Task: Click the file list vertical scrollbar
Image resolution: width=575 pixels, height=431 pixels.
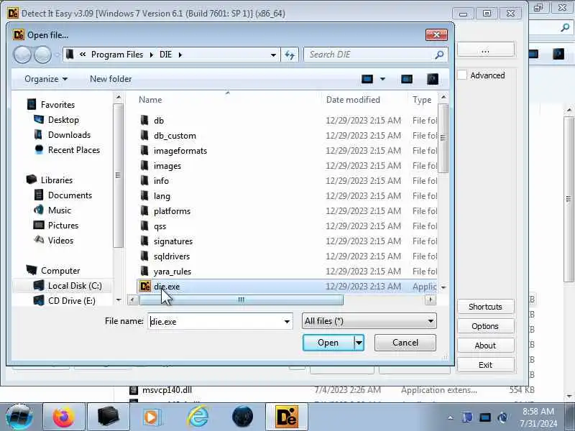Action: point(443,138)
